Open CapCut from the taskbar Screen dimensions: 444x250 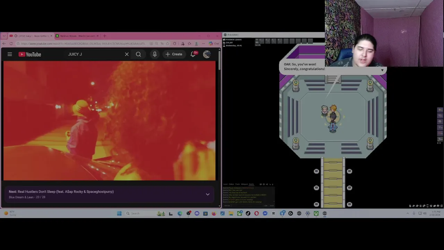[x=273, y=213]
